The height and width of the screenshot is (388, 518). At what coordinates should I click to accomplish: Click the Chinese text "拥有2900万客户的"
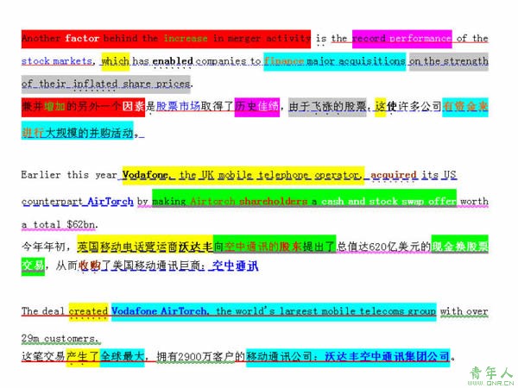click(x=200, y=356)
